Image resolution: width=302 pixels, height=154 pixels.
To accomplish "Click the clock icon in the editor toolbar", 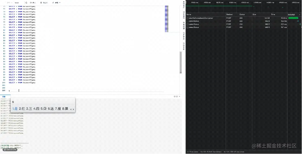I will click(x=26, y=3).
